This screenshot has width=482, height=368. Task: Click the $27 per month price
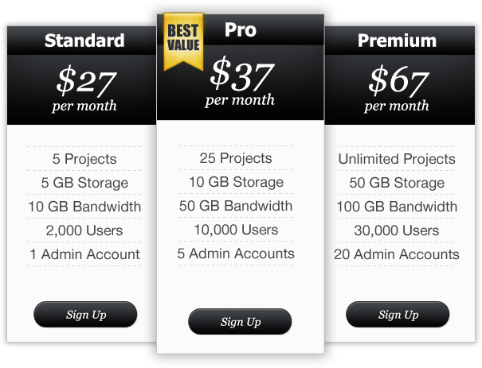tap(84, 89)
